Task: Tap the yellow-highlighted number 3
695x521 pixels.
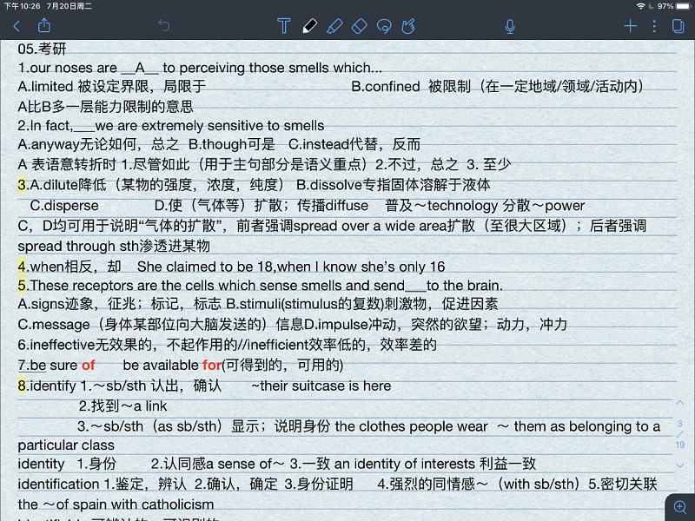Action: 22,185
